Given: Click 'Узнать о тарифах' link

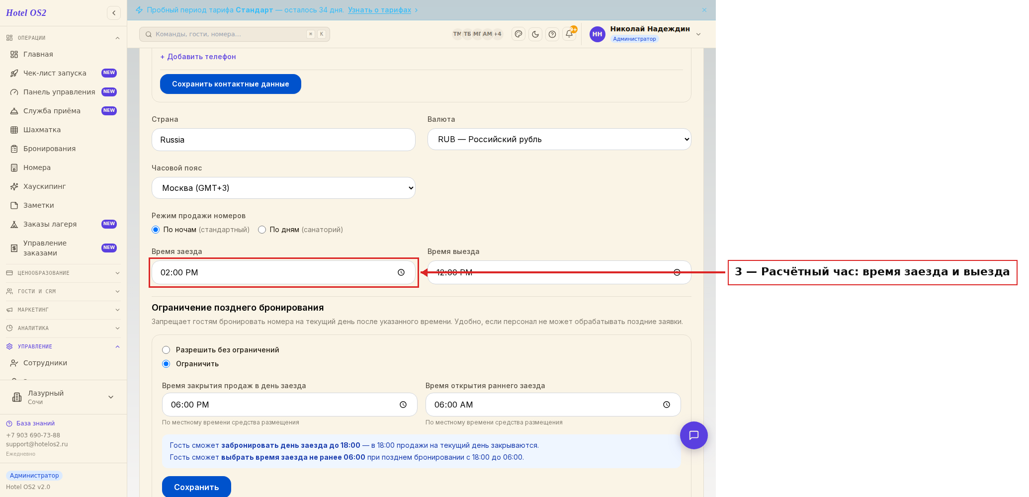Looking at the screenshot, I should pyautogui.click(x=380, y=10).
